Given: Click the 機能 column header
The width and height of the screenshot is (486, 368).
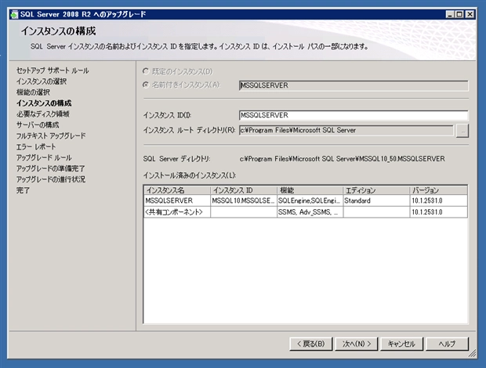Looking at the screenshot, I should tap(310, 190).
